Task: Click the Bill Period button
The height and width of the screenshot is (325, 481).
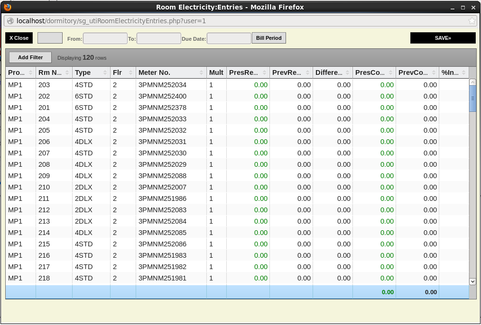Action: coord(269,38)
